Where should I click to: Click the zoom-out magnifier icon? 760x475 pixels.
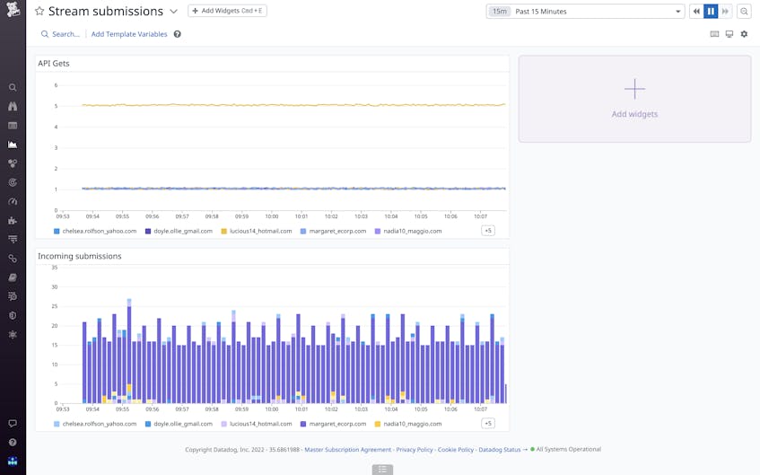click(x=744, y=11)
